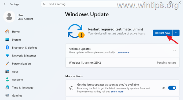Image resolution: width=183 pixels, height=100 pixels.
Task: Click the Gaming controller icon
Action: click(x=7, y=95)
